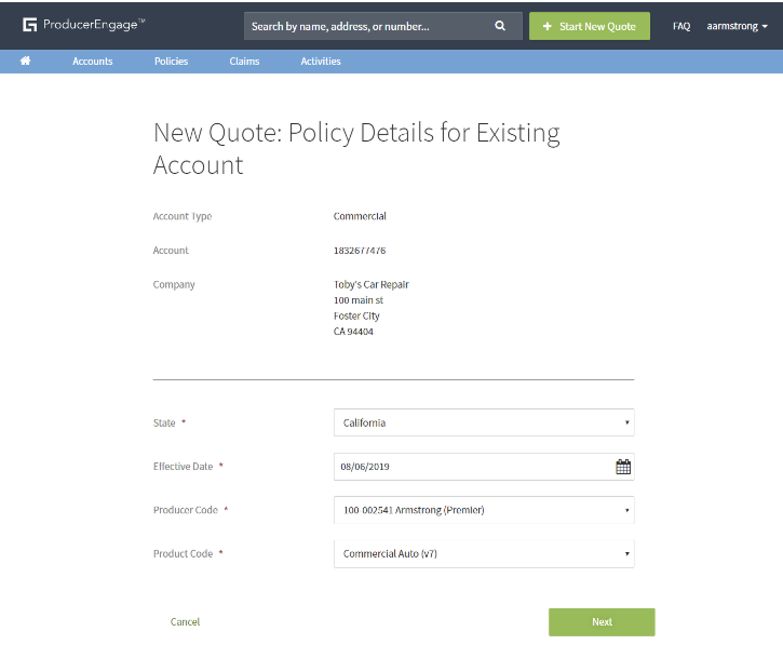Click into the Effective Date text field
The width and height of the screenshot is (783, 645).
click(470, 467)
